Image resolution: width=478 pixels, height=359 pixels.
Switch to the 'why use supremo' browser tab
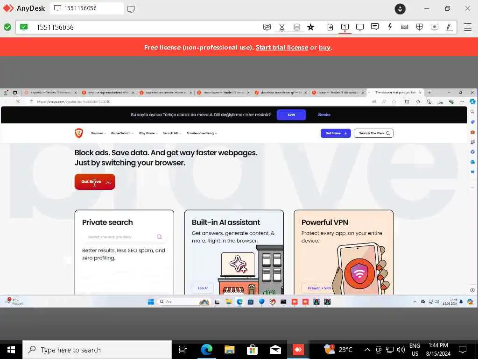click(108, 92)
